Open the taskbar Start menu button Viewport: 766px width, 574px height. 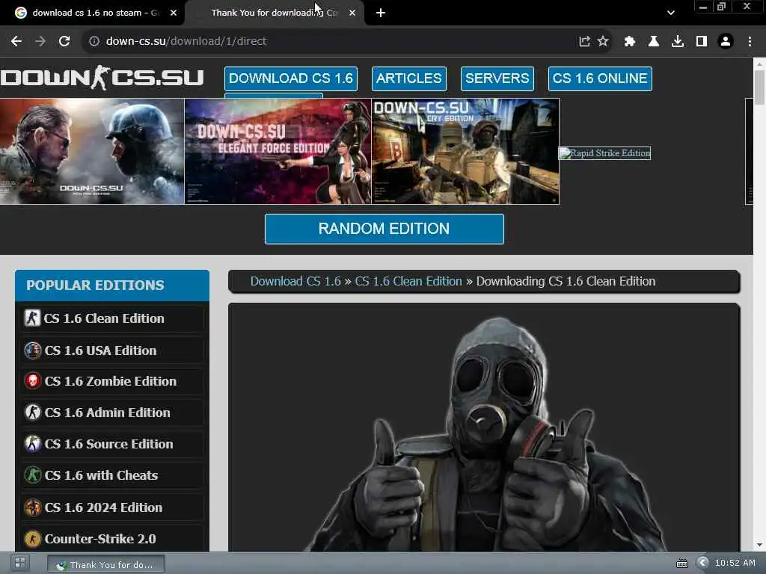click(x=20, y=564)
